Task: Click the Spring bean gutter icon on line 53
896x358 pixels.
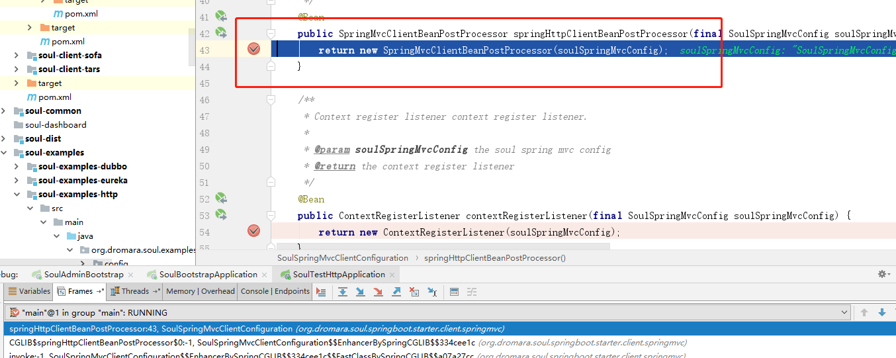Action: pos(221,214)
